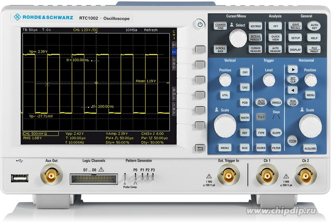Click the ACQUIRE button
Image resolution: width=331 pixels, height=222 pixels.
[x=310, y=148]
